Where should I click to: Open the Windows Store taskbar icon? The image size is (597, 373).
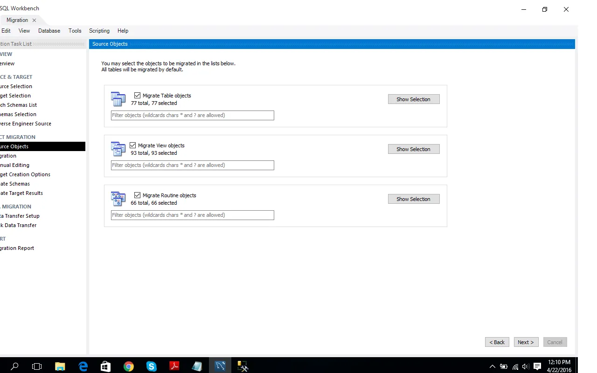[105, 366]
